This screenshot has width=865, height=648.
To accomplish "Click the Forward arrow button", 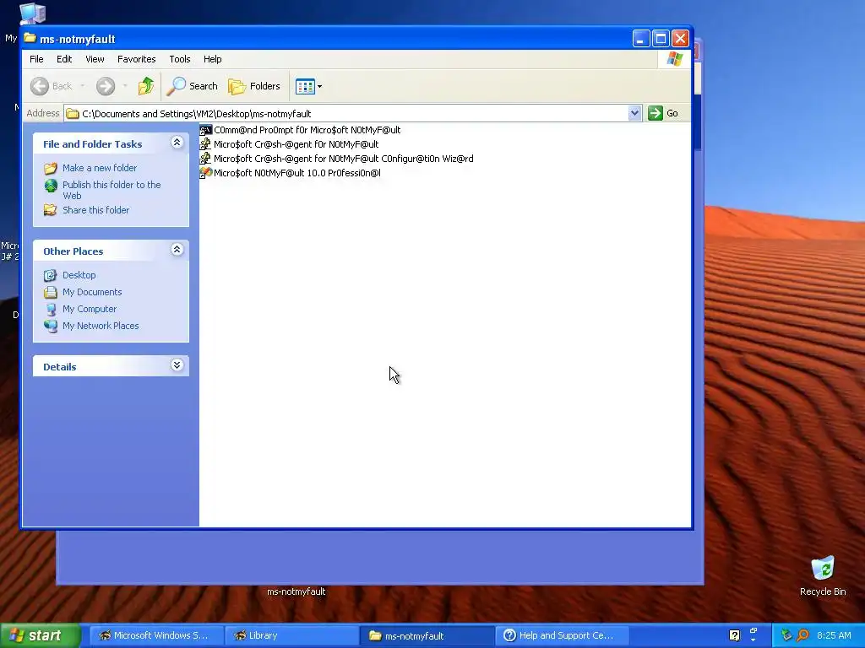I will coord(106,86).
